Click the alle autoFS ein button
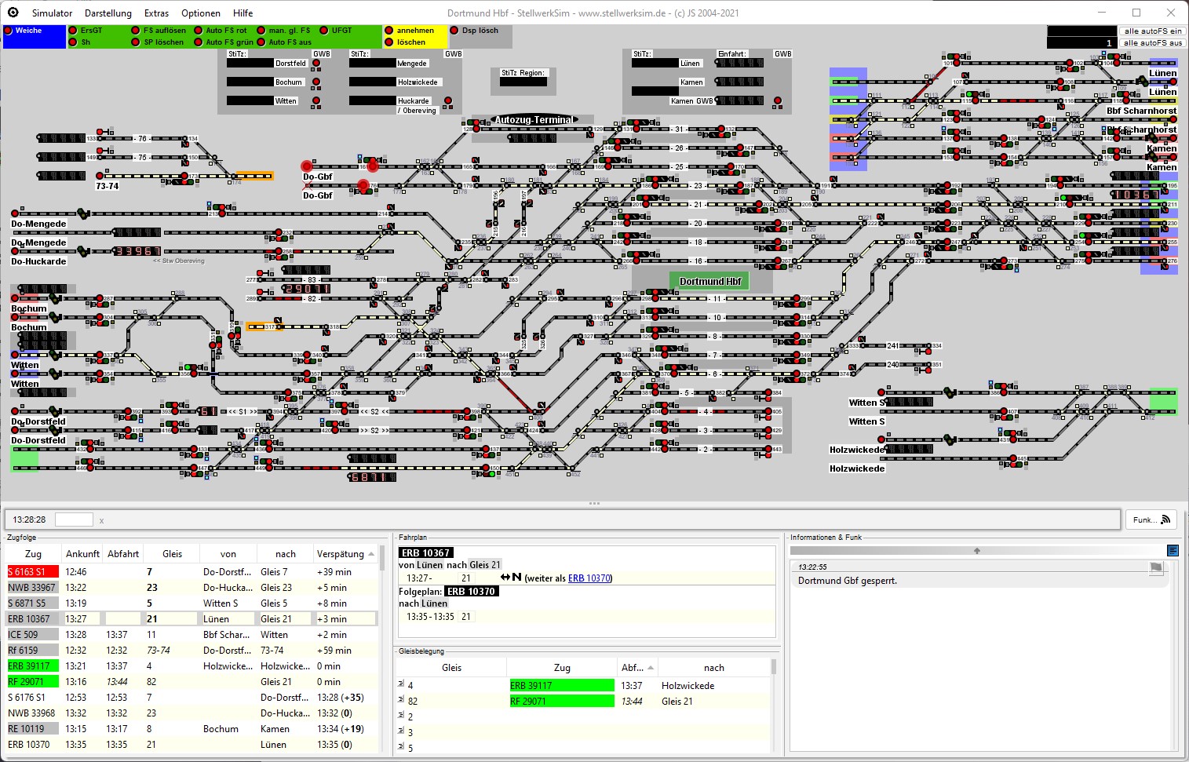1189x762 pixels. pyautogui.click(x=1152, y=31)
